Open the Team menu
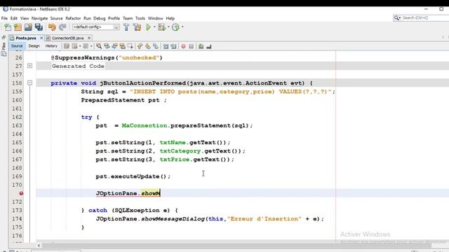 click(128, 18)
